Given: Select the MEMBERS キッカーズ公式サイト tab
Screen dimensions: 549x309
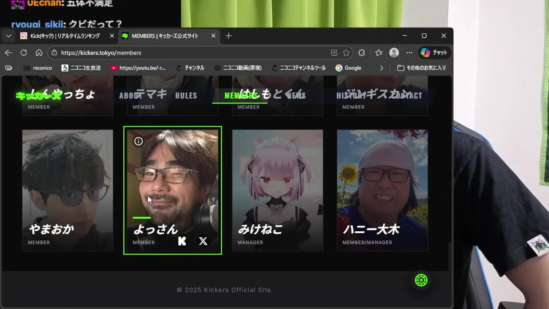Looking at the screenshot, I should tap(165, 36).
